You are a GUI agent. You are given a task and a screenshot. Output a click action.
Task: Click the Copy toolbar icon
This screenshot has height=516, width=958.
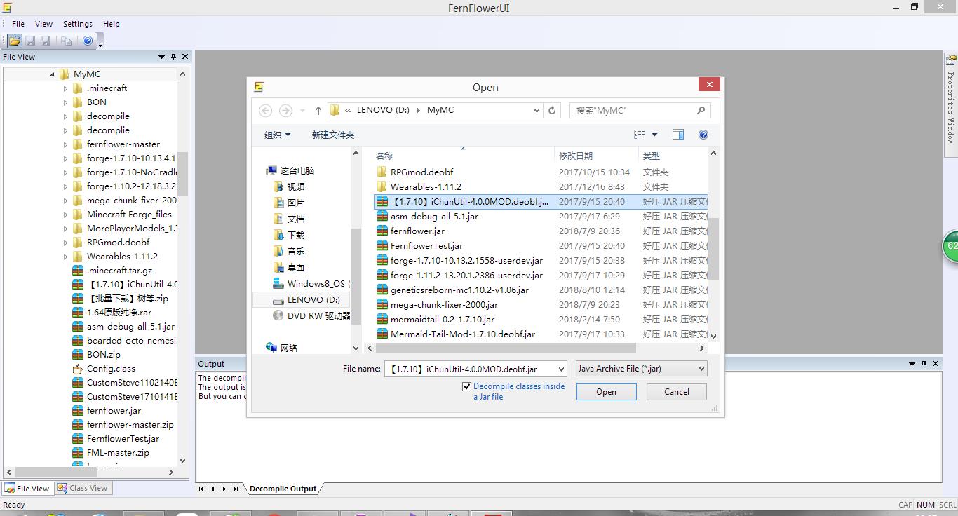pos(67,41)
